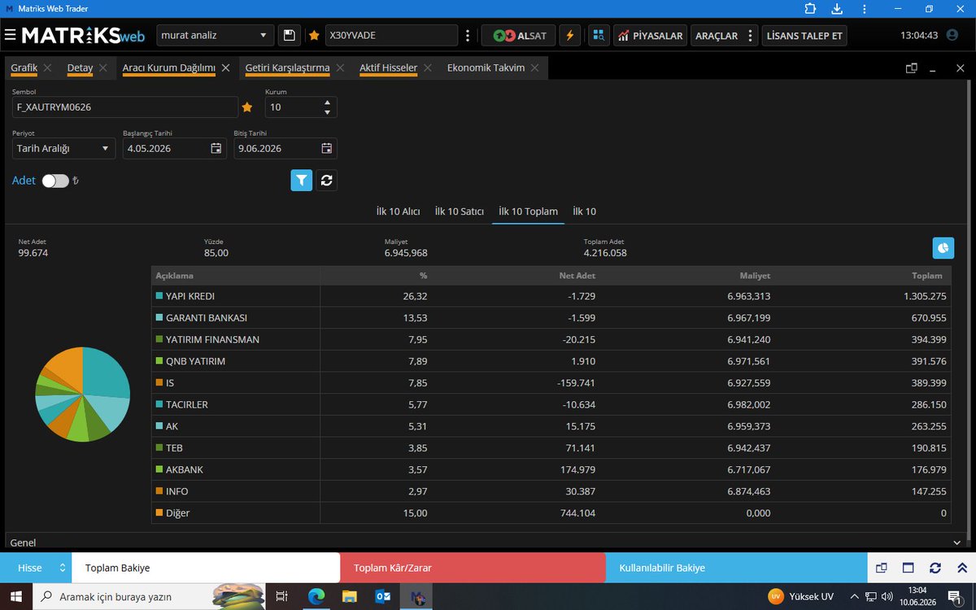Open options dots beside the X30YVADE field
Image resolution: width=976 pixels, height=610 pixels.
tap(467, 36)
